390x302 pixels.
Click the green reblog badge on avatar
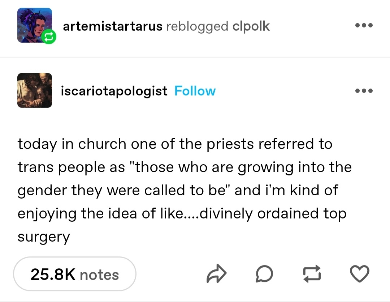pyautogui.click(x=49, y=37)
